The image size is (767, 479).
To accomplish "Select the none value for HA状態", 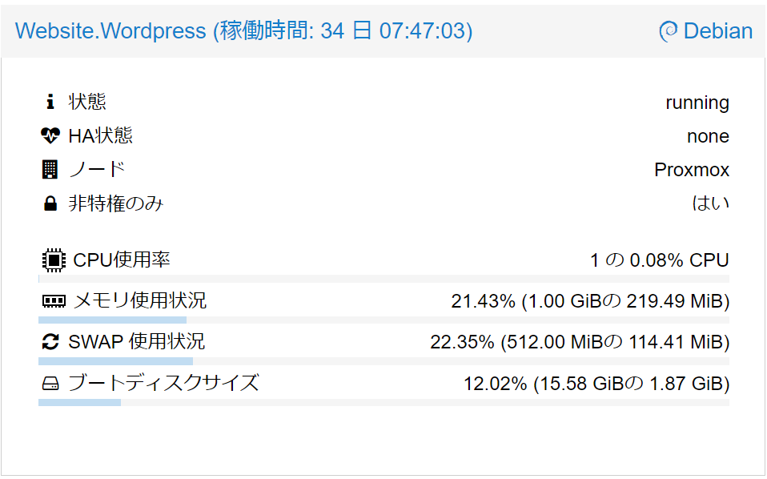I will click(708, 135).
